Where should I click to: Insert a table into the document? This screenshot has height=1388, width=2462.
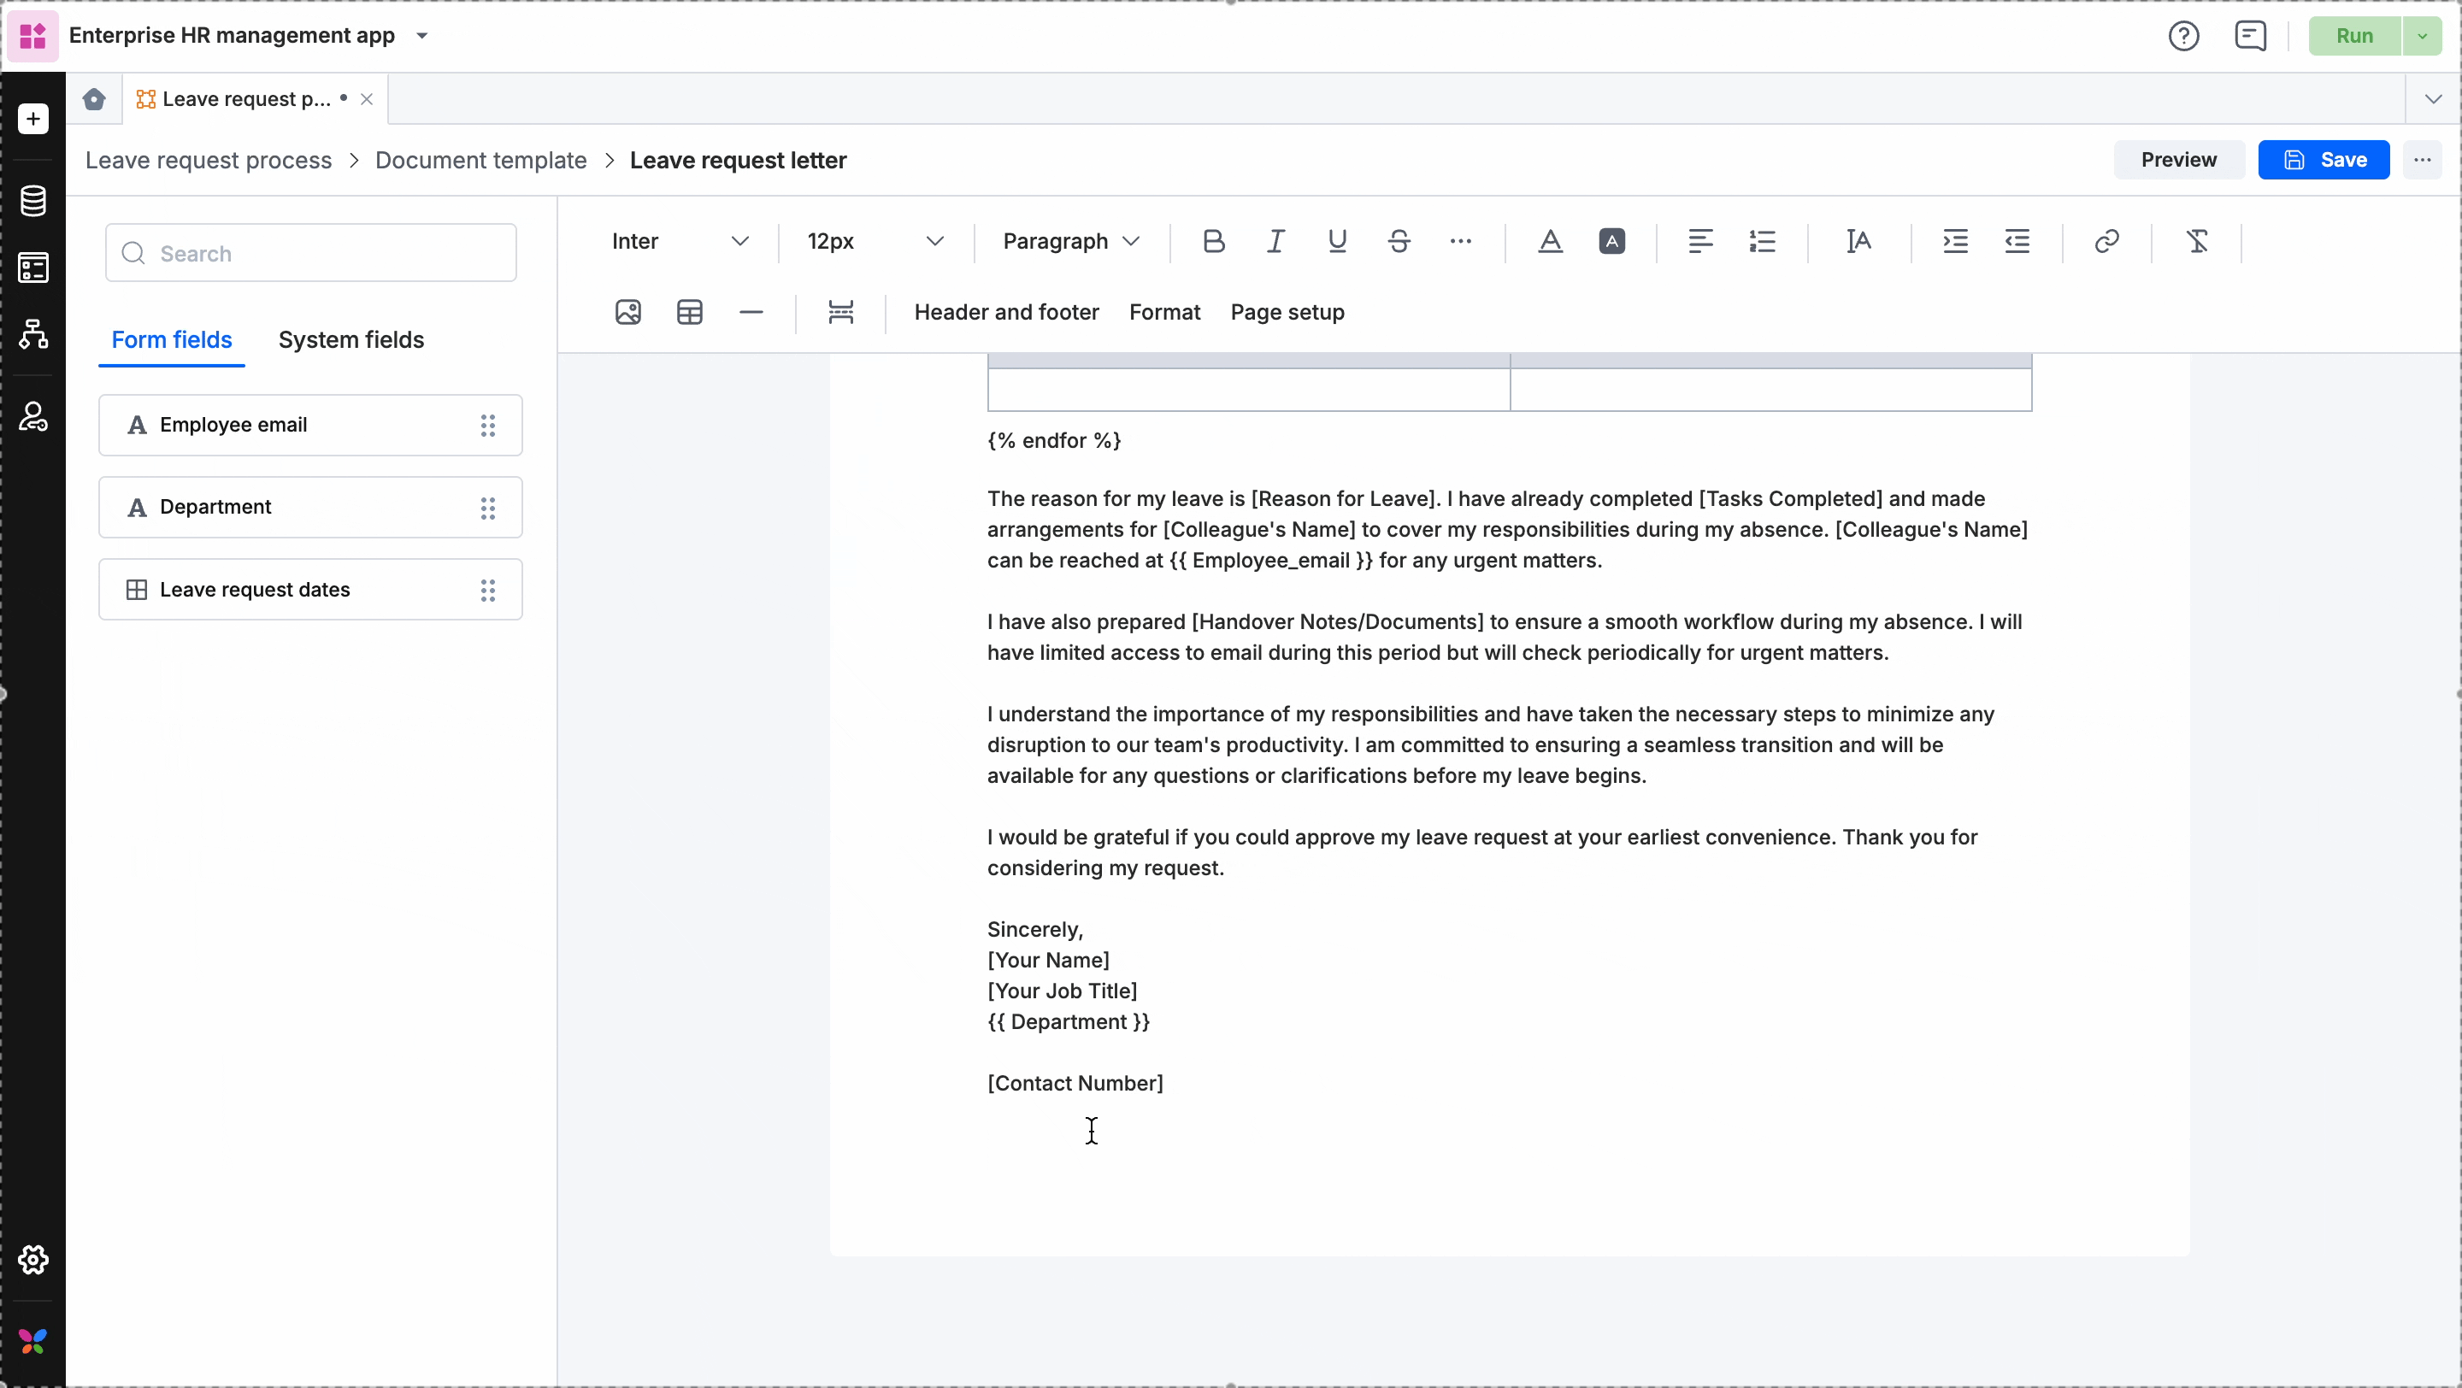690,312
